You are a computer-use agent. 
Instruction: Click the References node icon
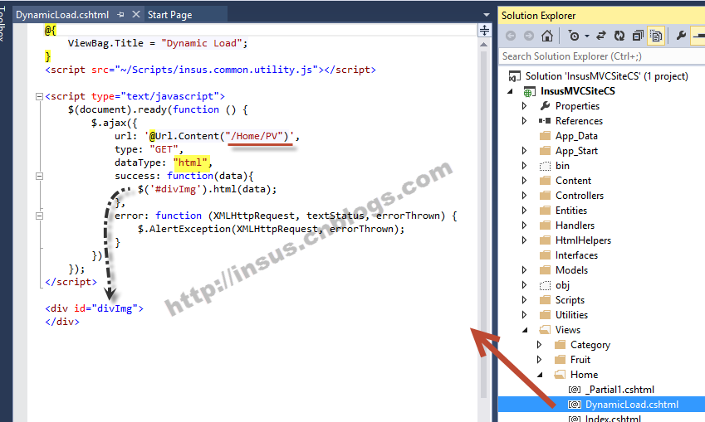[x=545, y=121]
